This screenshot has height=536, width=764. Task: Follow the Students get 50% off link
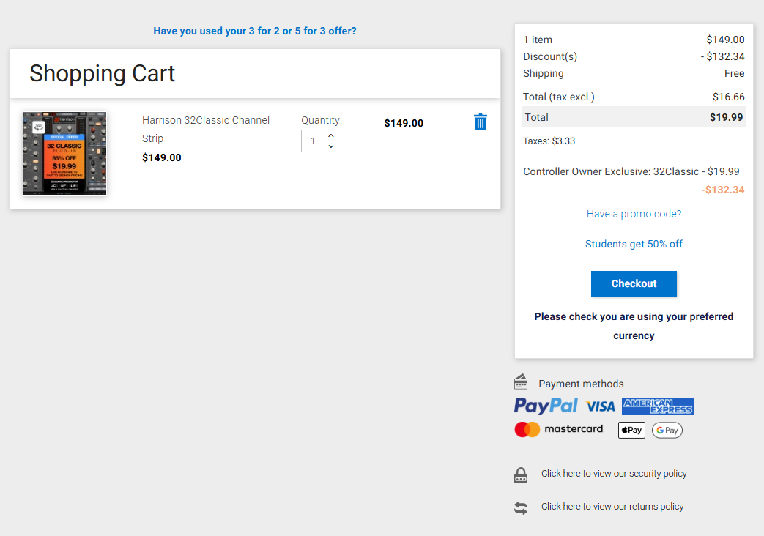click(x=634, y=244)
